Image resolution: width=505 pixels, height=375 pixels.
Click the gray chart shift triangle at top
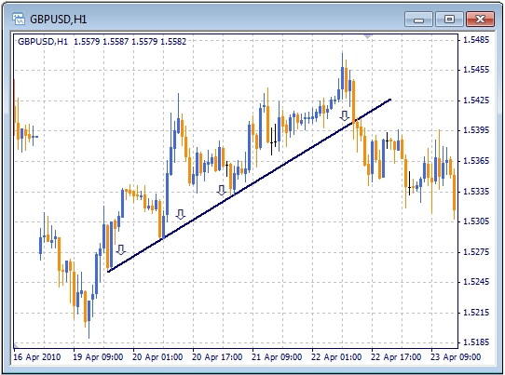click(x=367, y=36)
